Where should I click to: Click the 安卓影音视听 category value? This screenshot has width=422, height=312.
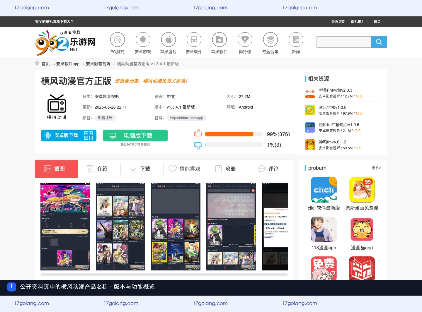107,97
